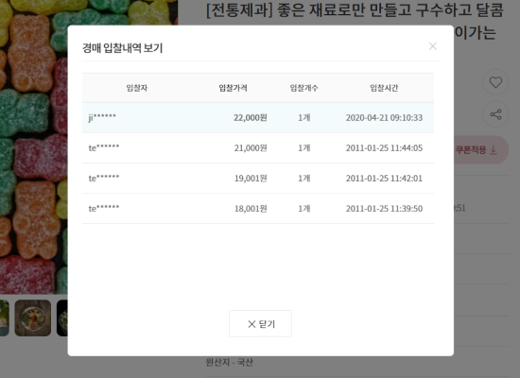This screenshot has height=378, width=520.
Task: Click the main gummy bear product image
Action: point(33,146)
